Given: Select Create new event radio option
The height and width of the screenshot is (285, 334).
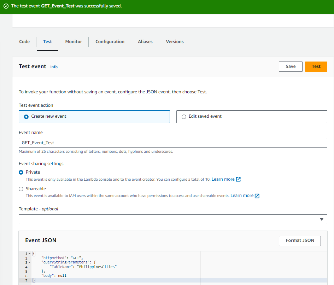Looking at the screenshot, I should coord(26,116).
